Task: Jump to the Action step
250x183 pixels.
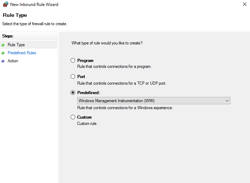Action: [13, 61]
